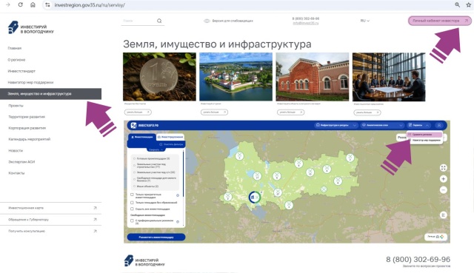Click the highlighted blue-green cluster marker on map
The image size is (474, 273).
tap(254, 198)
